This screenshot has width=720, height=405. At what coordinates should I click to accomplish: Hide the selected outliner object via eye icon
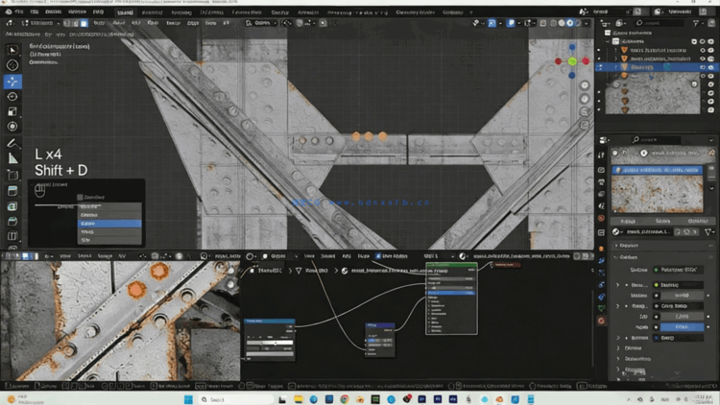[x=703, y=67]
